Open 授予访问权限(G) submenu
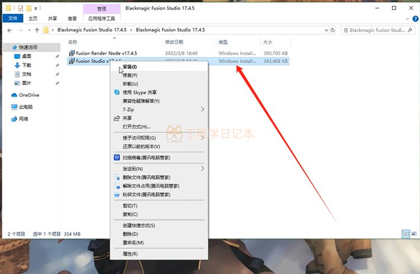Screen dimensions: 420x274 (159, 138)
